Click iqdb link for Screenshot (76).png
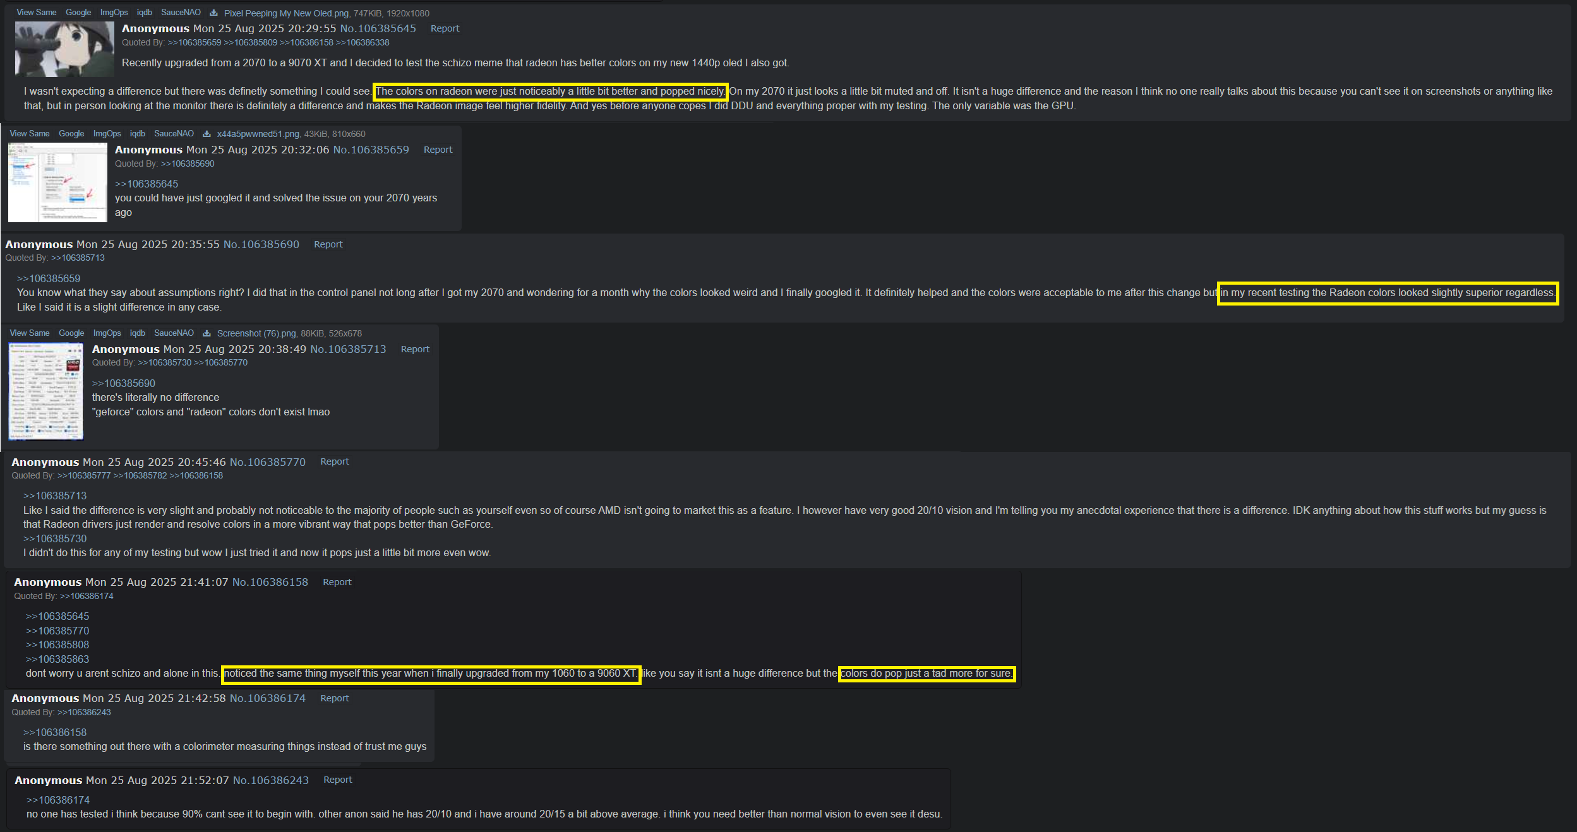Screen dimensions: 1577x832 tap(138, 333)
